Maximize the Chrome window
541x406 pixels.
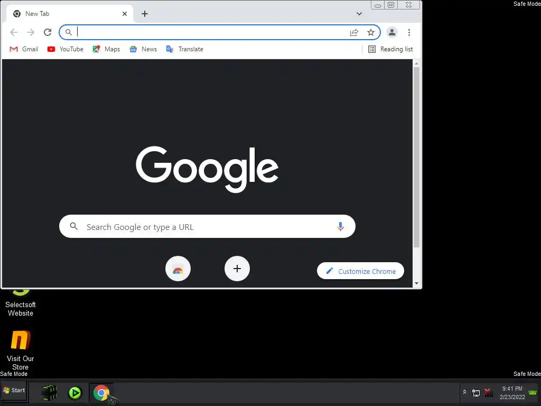click(x=391, y=5)
